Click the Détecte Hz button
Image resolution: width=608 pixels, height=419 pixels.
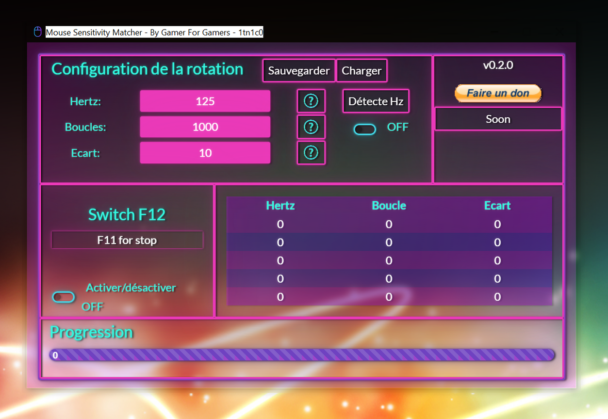[x=376, y=101]
